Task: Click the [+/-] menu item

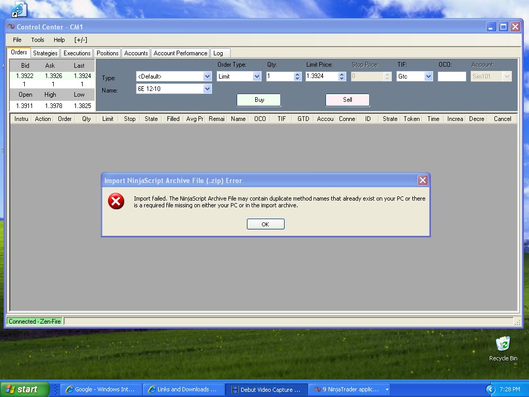Action: 81,40
